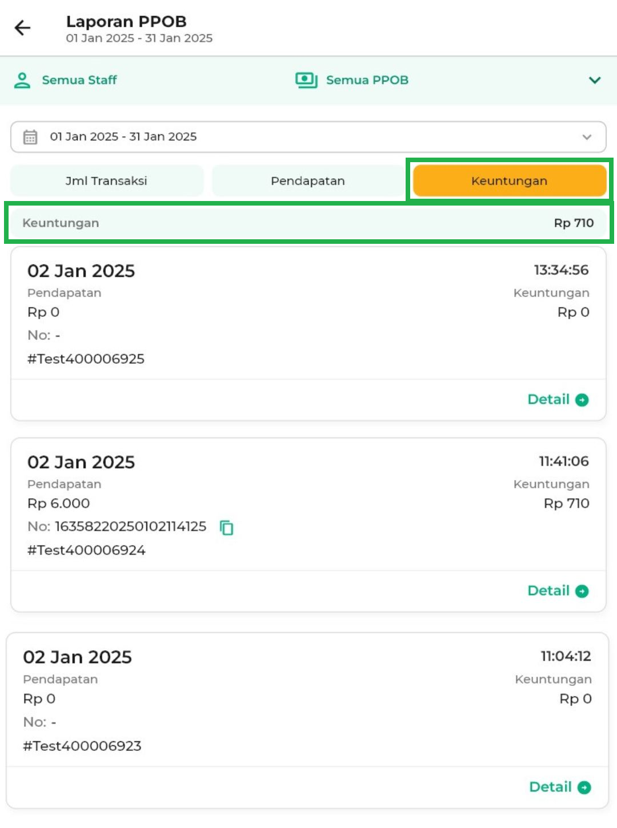
Task: Switch to the Pendapatan tab
Action: [308, 181]
